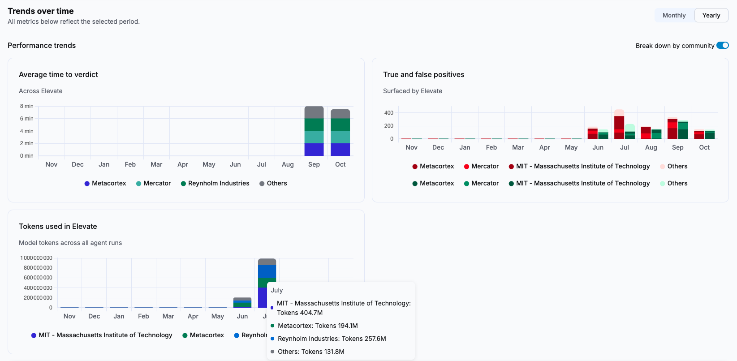Screen dimensions: 737x361
Task: Toggle Others legend in Average time to verdict
Action: click(273, 183)
